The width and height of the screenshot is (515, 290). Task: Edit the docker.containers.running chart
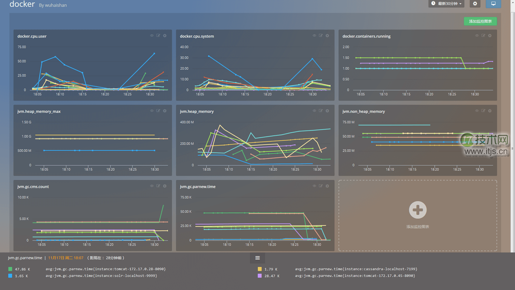(483, 36)
